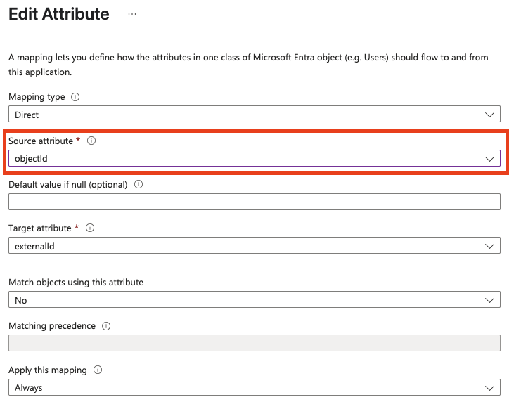528x409 pixels.
Task: Click the Source attribute info icon
Action: [91, 141]
